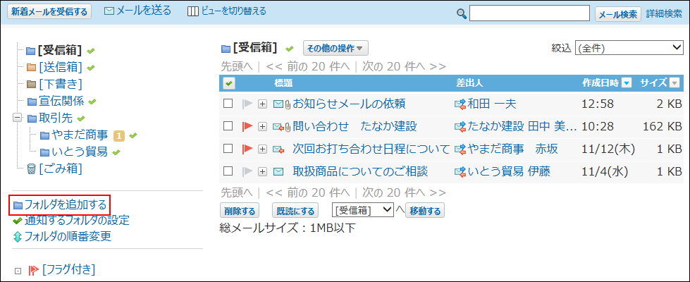Click the 作成日時 sort arrow

(x=628, y=82)
